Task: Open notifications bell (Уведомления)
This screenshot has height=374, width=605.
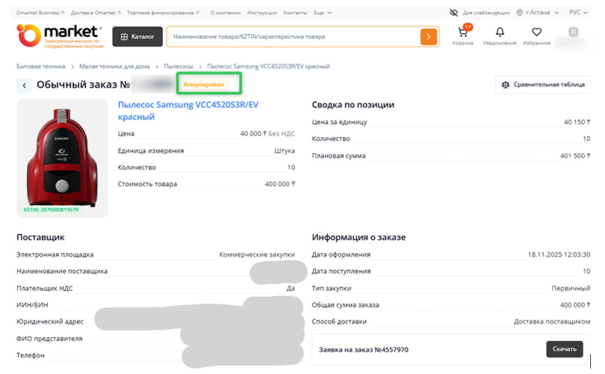Action: click(499, 33)
